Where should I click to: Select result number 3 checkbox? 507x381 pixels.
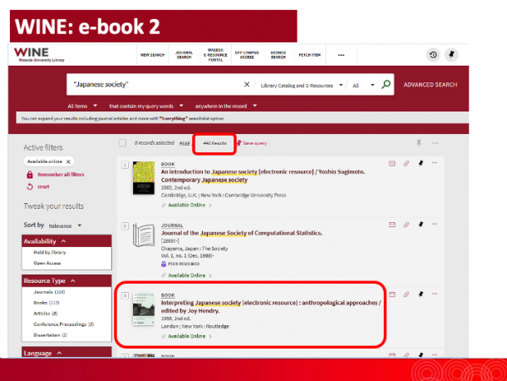click(125, 295)
